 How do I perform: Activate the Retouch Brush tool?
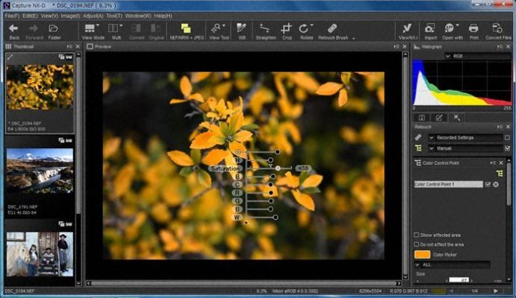click(332, 31)
